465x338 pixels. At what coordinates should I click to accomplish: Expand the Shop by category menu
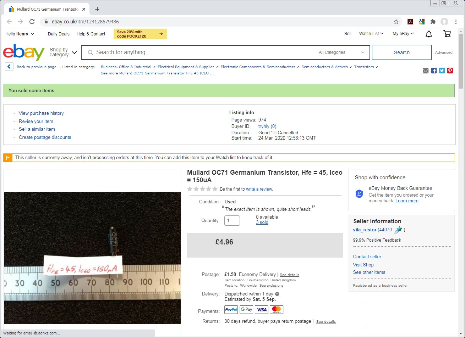[63, 52]
